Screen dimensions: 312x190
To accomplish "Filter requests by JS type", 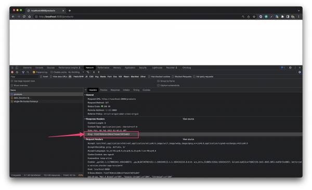I will [86, 76].
